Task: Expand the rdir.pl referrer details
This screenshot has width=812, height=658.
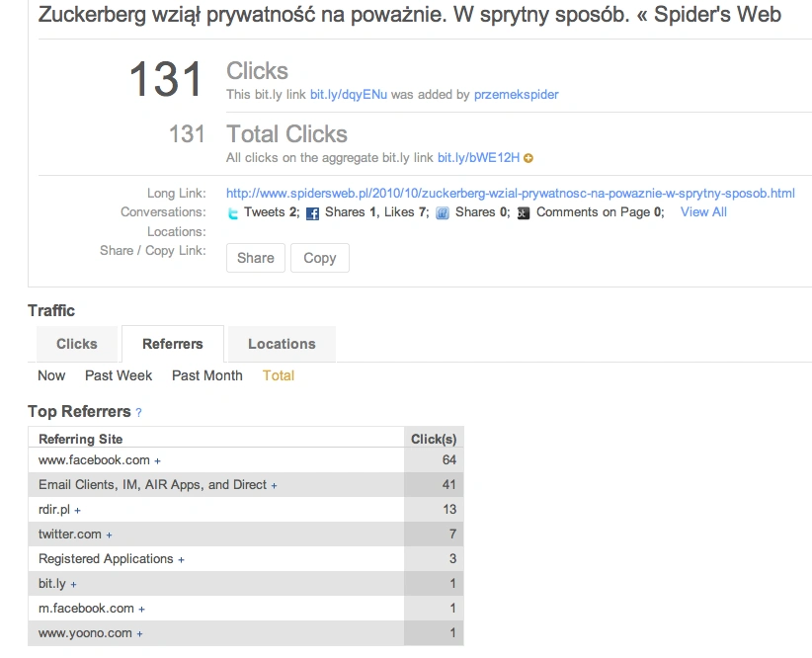Action: [x=77, y=511]
